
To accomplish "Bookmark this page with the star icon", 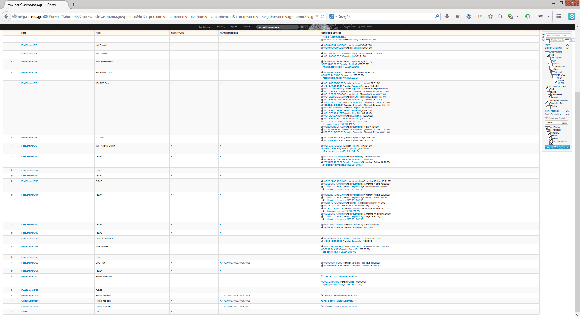I will [x=491, y=17].
